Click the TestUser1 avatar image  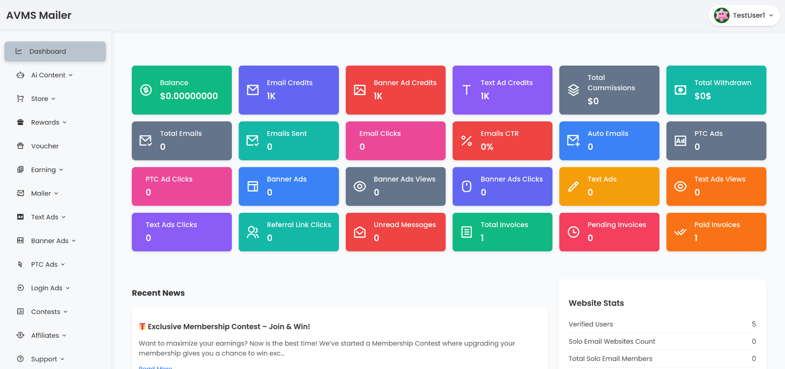tap(721, 16)
